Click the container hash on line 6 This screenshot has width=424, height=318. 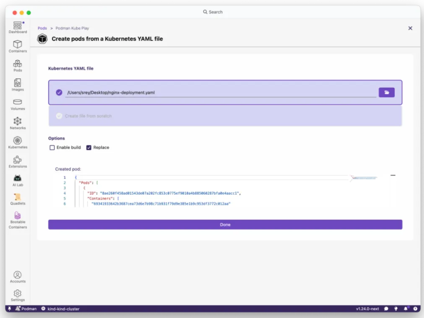(x=161, y=204)
